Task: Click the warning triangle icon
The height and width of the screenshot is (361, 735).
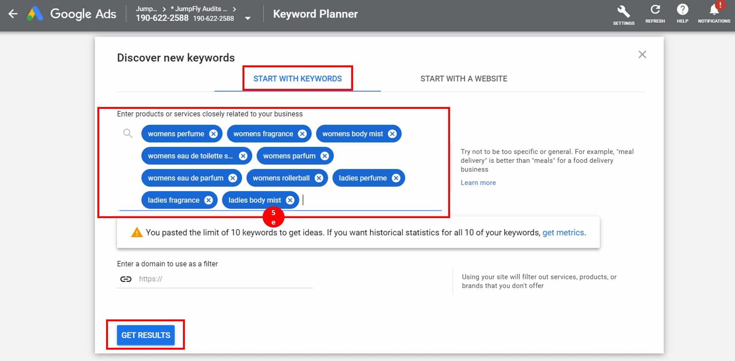Action: (x=137, y=232)
